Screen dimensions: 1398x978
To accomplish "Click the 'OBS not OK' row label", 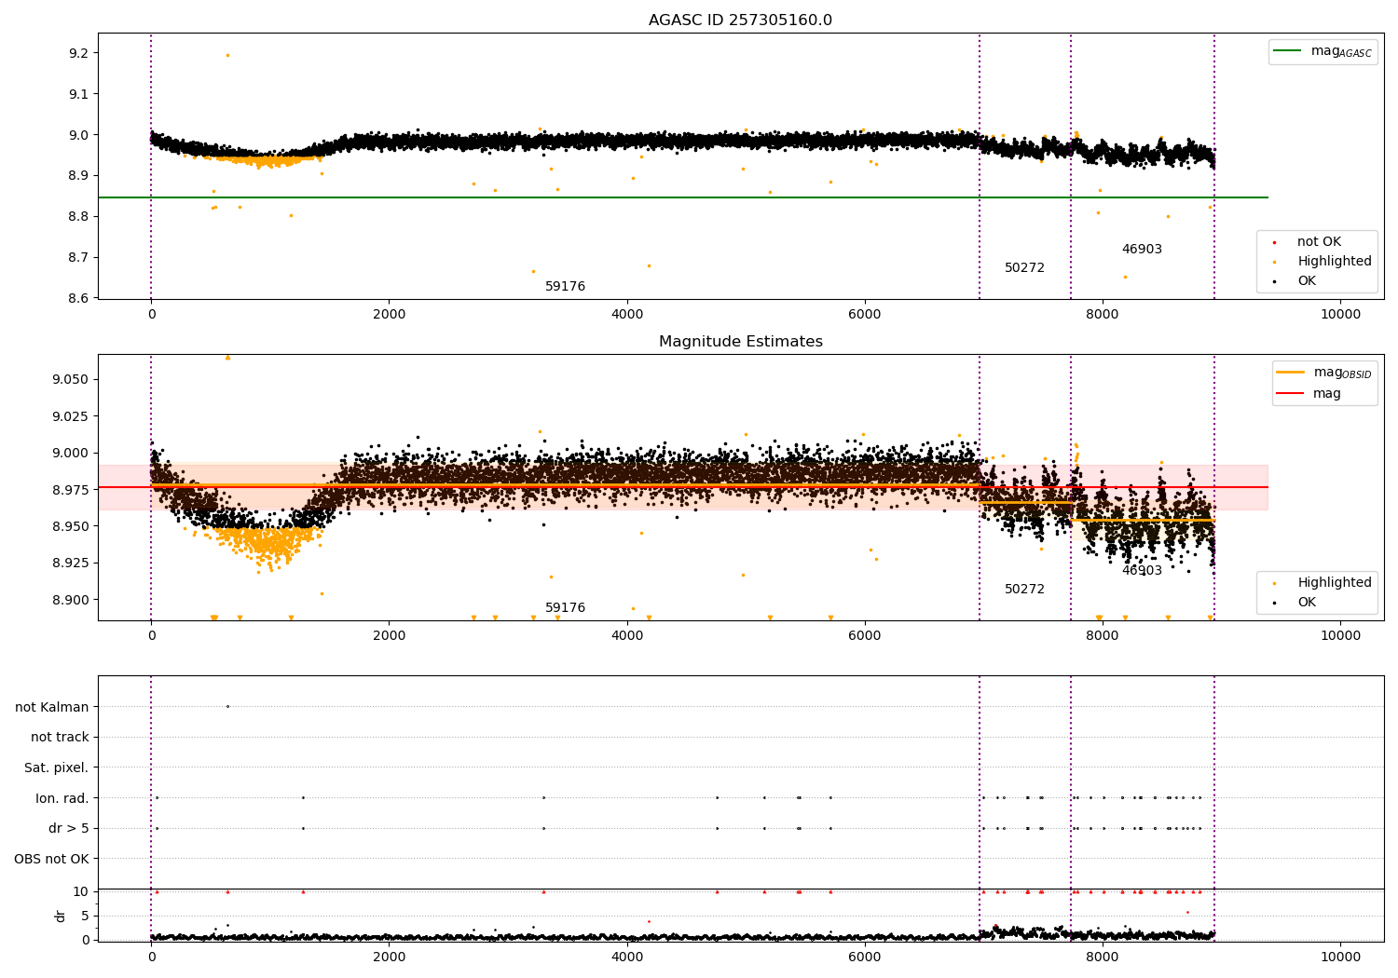I will click(52, 859).
